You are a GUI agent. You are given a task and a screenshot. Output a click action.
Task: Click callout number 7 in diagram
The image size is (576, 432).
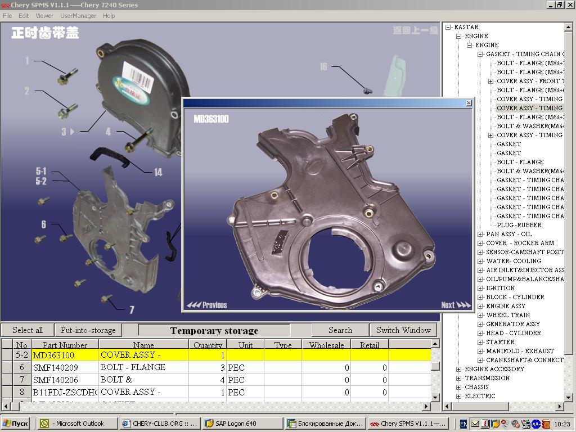tap(132, 310)
